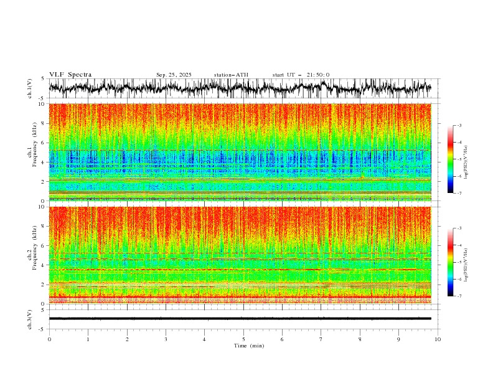Click the "Time (min)" axis label
Viewport: 493px width, 381px height.
click(x=249, y=346)
